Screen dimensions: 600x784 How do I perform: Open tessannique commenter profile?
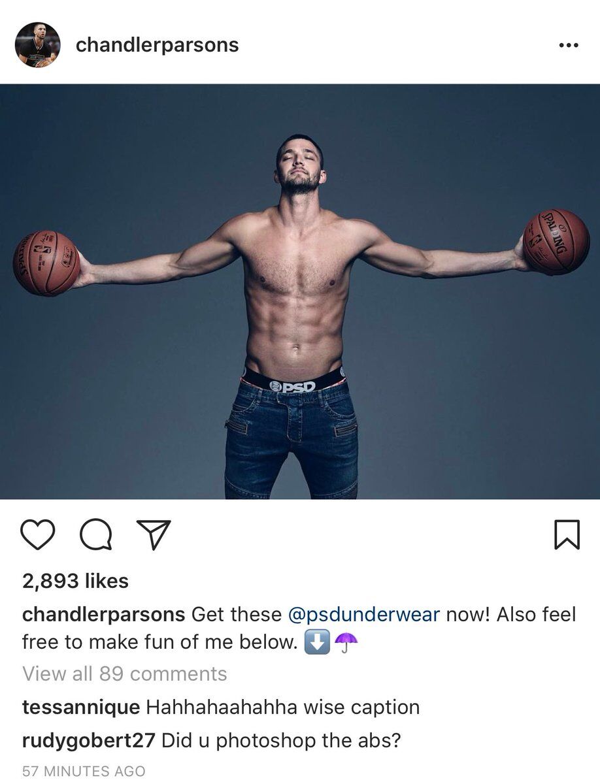point(80,708)
